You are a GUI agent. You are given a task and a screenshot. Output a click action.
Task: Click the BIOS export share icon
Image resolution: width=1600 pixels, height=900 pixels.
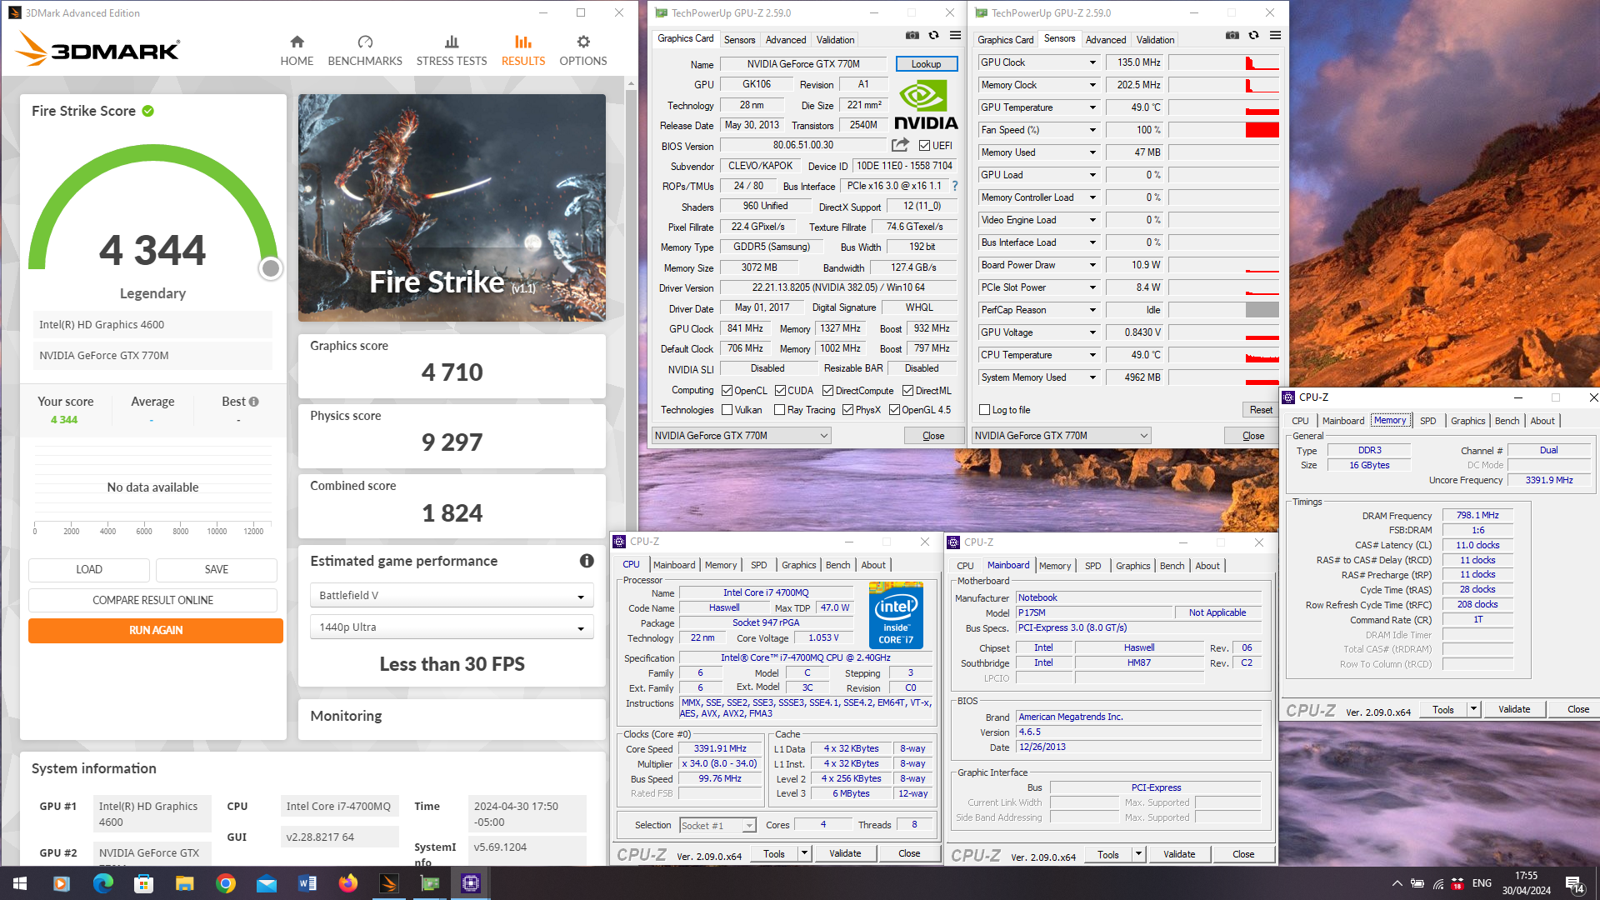[x=900, y=145]
